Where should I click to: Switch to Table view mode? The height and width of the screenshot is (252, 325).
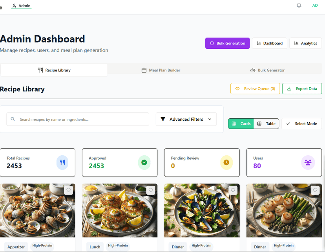267,123
